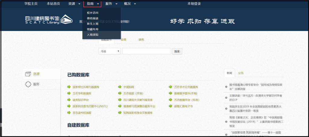Click the green arrow before 国家哲社科期刊数据库
Viewport: 309px width, 137px height.
69,87
